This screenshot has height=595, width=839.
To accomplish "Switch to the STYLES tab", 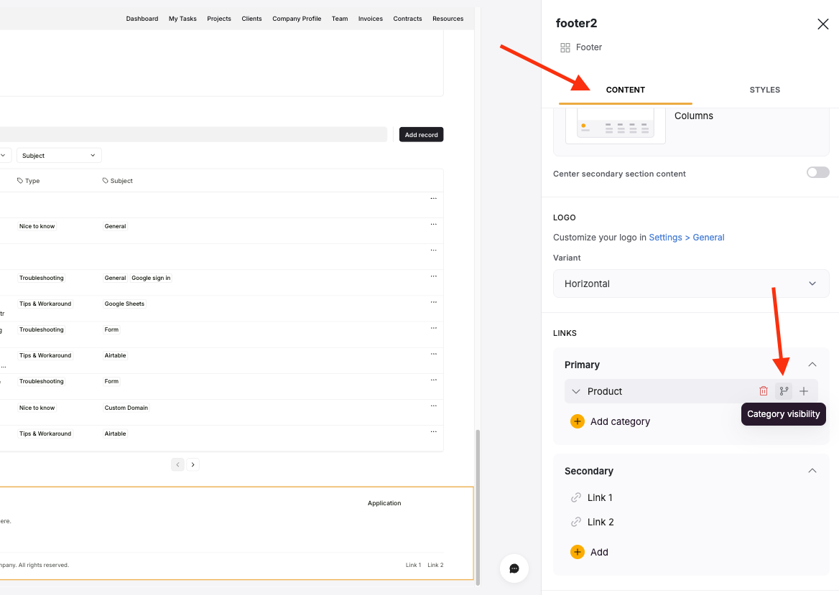I will 764,90.
